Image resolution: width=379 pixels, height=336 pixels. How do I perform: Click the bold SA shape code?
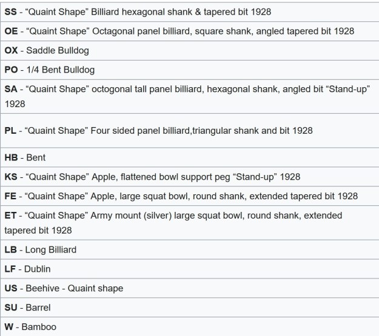tap(11, 89)
